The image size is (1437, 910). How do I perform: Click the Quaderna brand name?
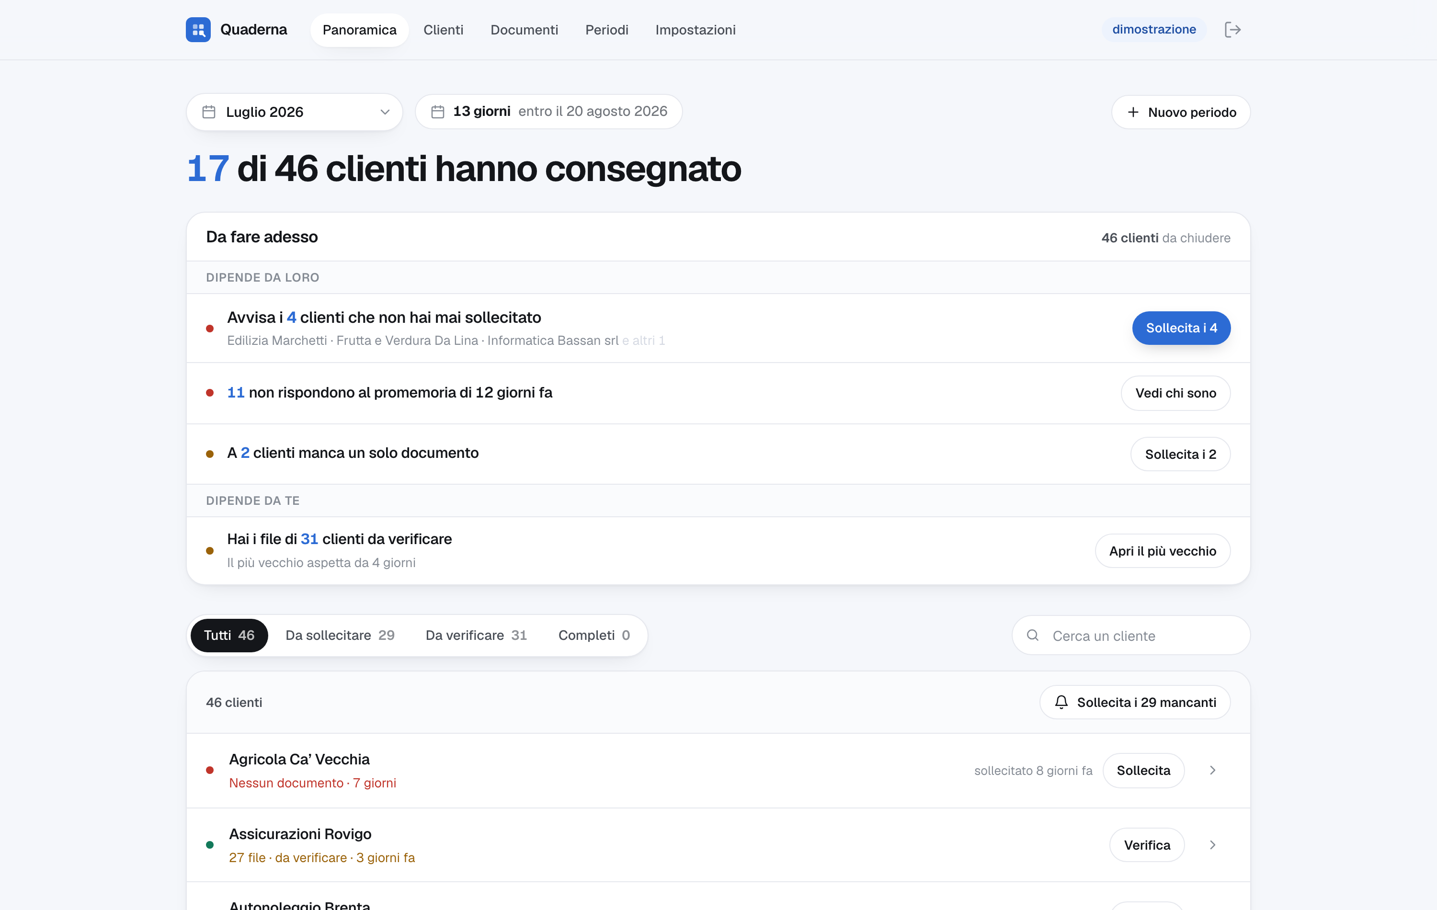(x=253, y=29)
